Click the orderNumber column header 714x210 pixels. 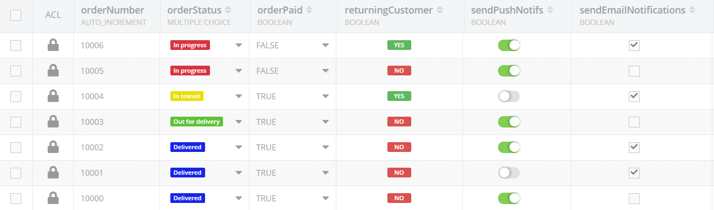point(113,10)
